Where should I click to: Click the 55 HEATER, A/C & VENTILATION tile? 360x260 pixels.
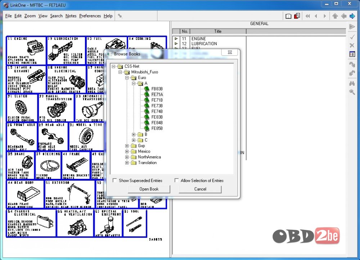(x=75, y=223)
